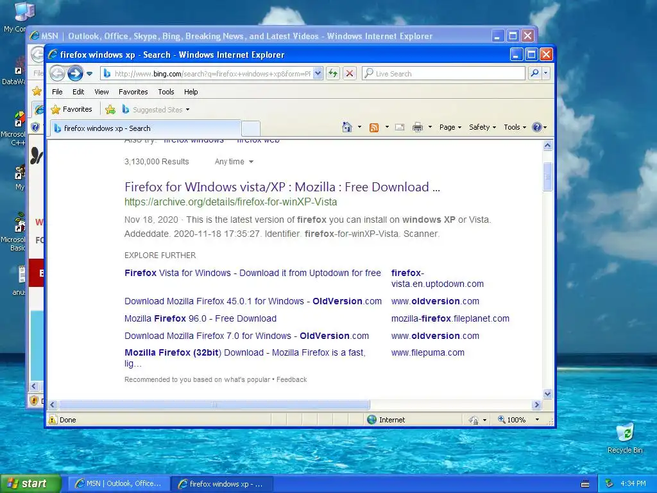Open the search provider dropdown arrow
Screen dimensions: 657x493
[545, 73]
